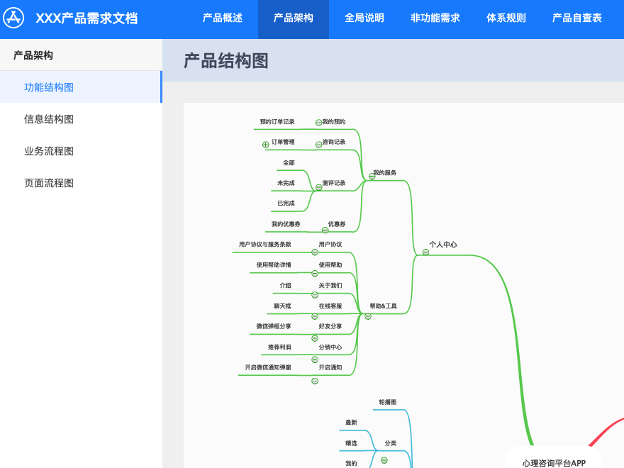
Task: Click the XXX产品需求文档 title
Action: point(87,18)
